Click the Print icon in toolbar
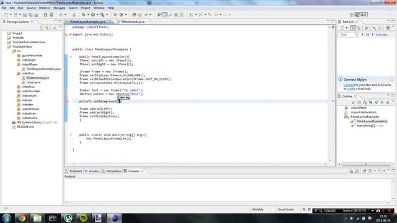This screenshot has height=223, width=397. click(37, 15)
